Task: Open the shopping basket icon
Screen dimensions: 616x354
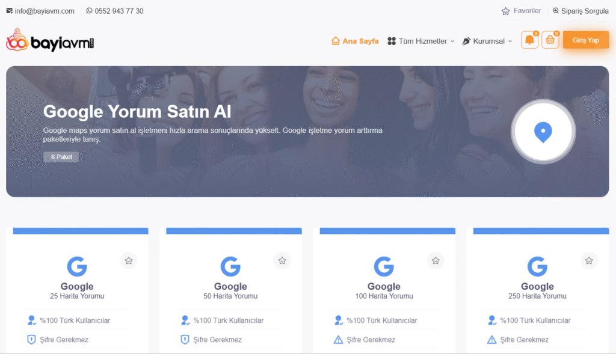Action: (550, 40)
